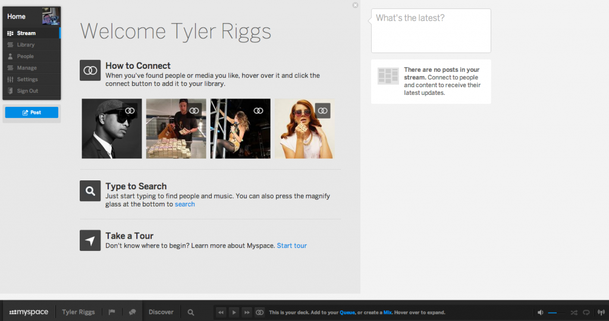Click the search magnifier in bottom bar

tap(191, 312)
